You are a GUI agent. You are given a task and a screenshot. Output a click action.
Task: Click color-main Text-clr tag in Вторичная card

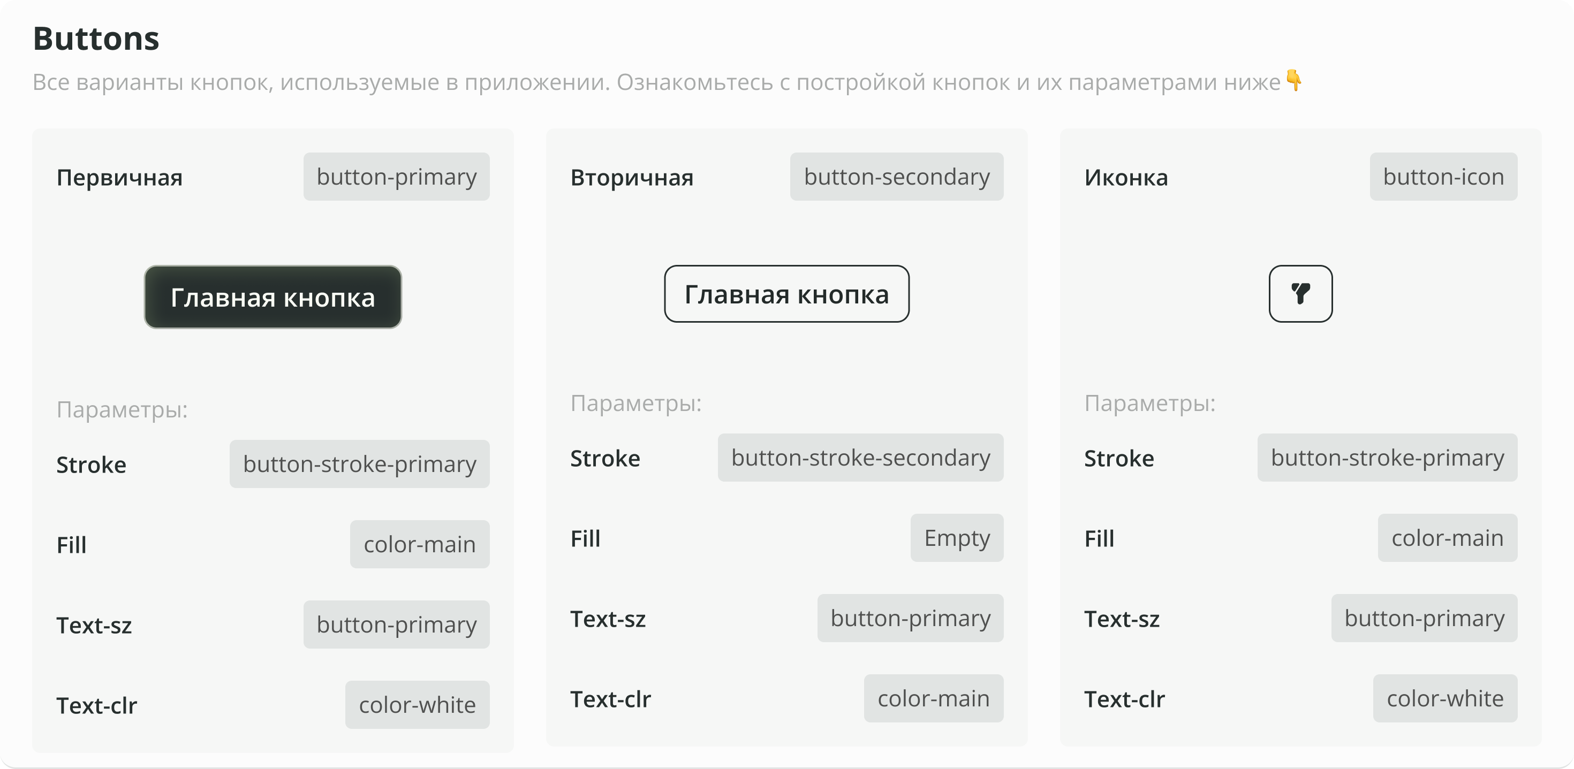(x=933, y=698)
